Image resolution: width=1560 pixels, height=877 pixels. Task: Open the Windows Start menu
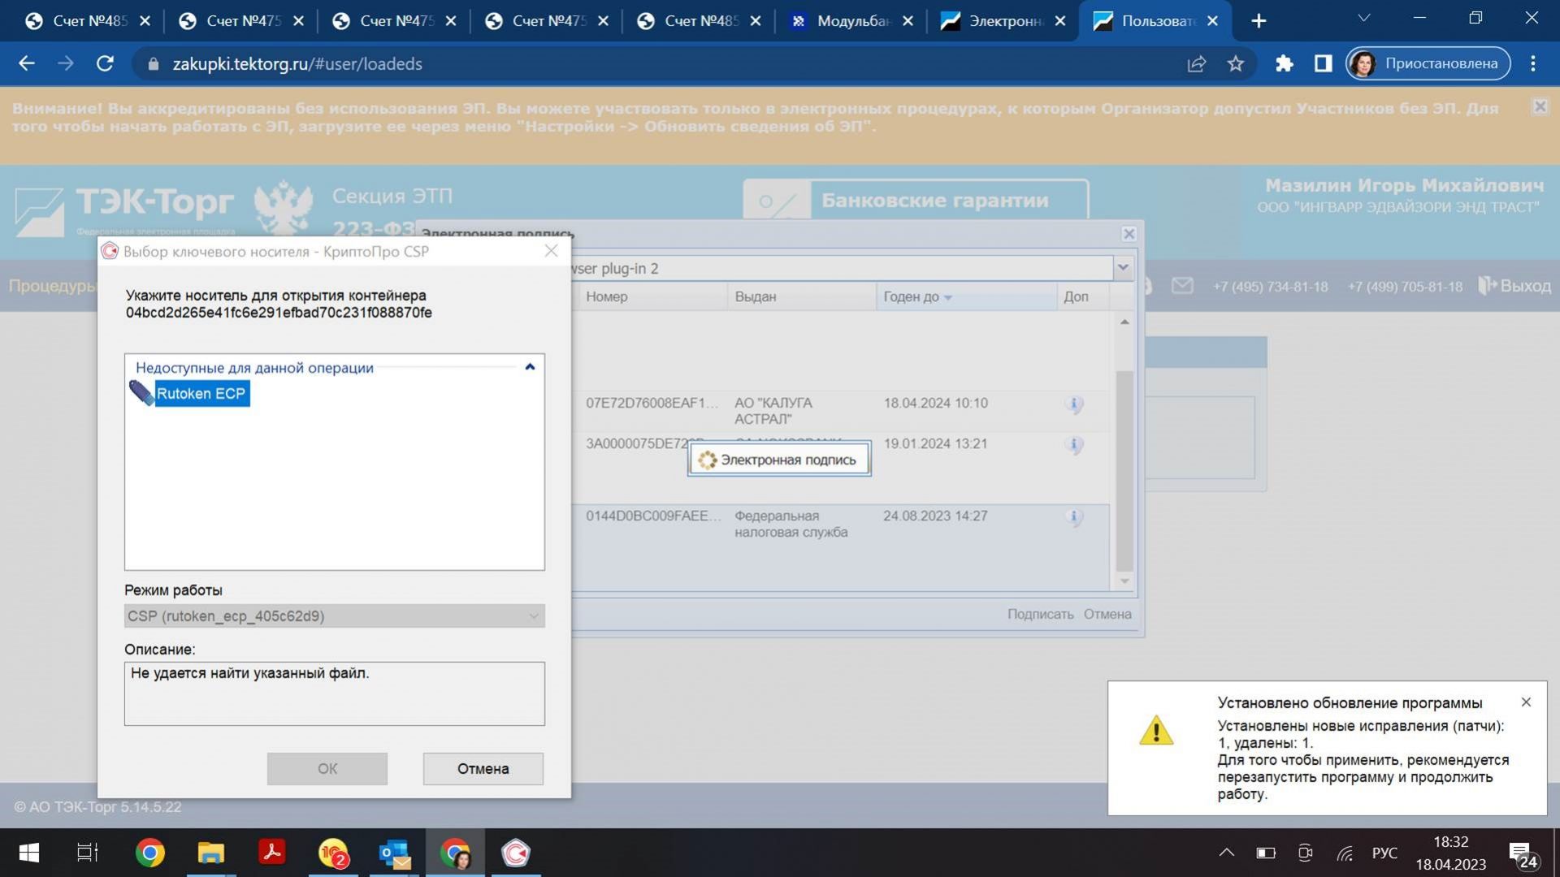pyautogui.click(x=28, y=853)
